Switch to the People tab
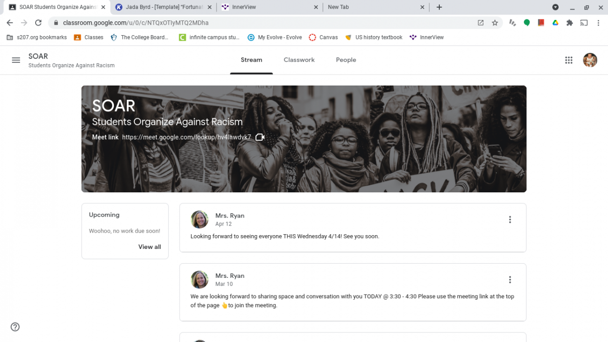The height and width of the screenshot is (342, 608). (x=346, y=60)
